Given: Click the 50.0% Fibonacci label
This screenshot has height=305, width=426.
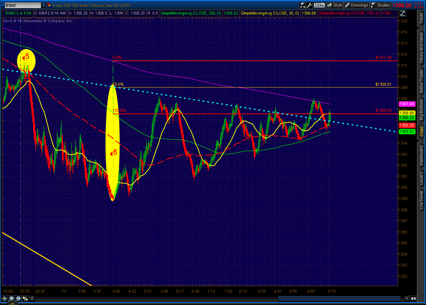Looking at the screenshot, I should tap(118, 84).
